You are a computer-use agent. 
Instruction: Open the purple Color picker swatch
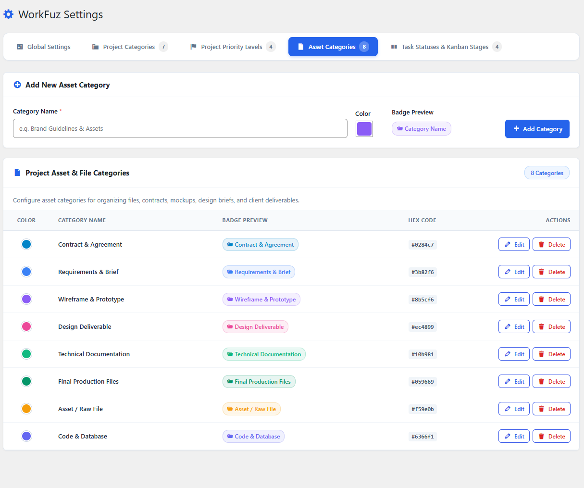pos(364,129)
